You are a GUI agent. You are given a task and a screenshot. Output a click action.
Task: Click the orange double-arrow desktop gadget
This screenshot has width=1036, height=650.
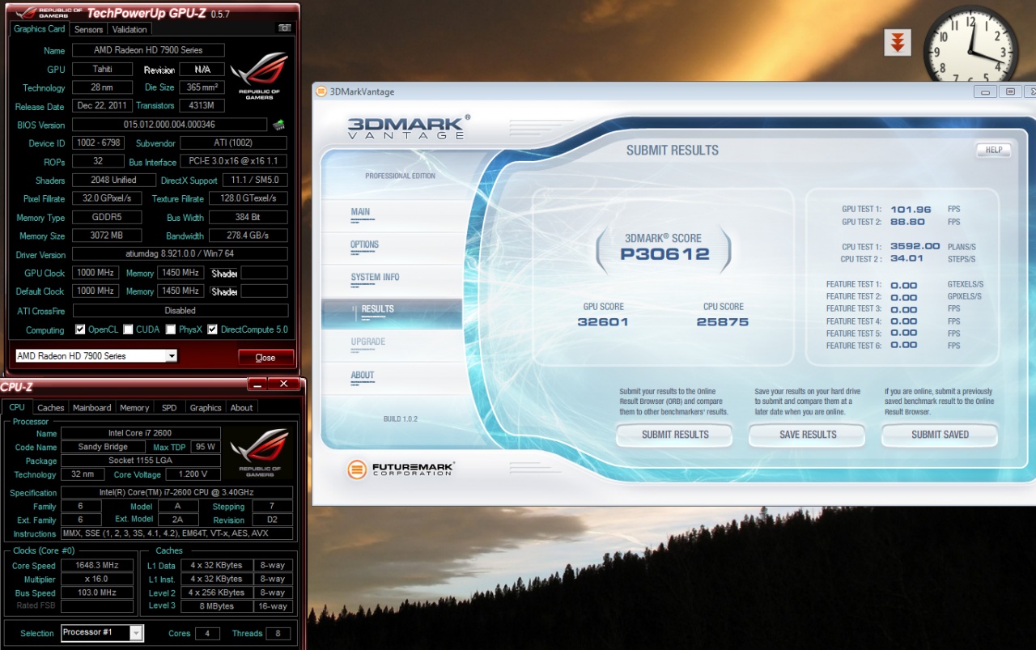coord(898,42)
